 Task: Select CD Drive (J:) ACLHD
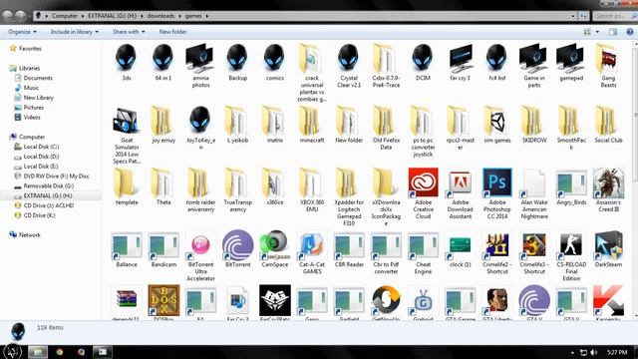point(49,205)
